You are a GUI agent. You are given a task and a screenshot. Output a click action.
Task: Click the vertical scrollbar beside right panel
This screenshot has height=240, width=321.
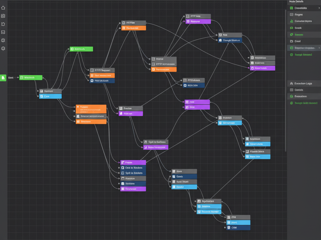coord(286,81)
